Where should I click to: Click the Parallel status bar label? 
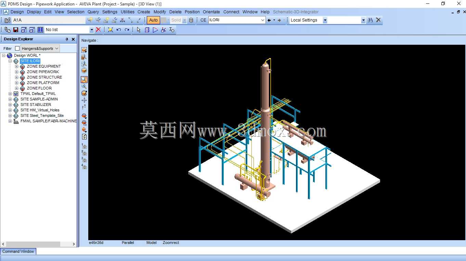(128, 243)
